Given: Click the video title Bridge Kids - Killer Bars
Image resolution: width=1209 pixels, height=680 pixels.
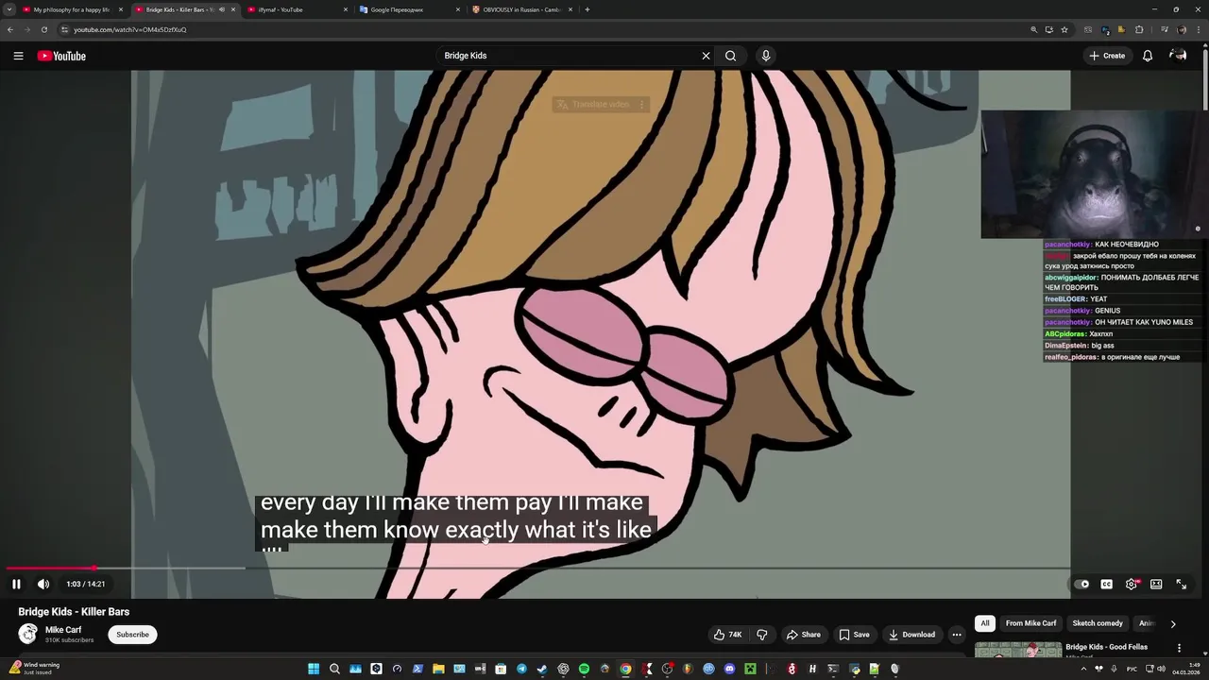Looking at the screenshot, I should (74, 612).
